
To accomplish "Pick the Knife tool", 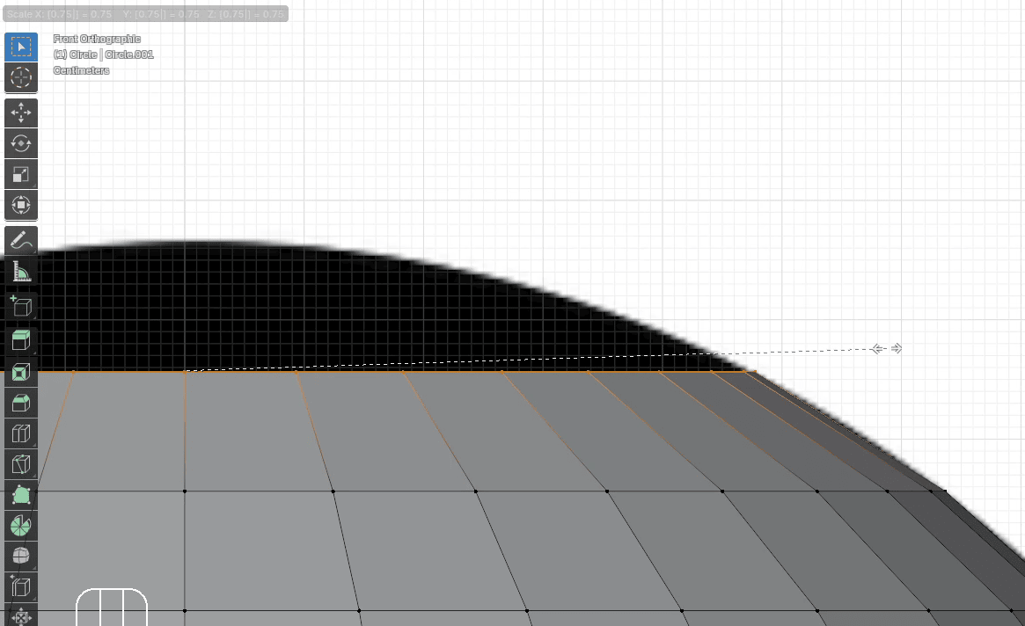I will click(21, 464).
